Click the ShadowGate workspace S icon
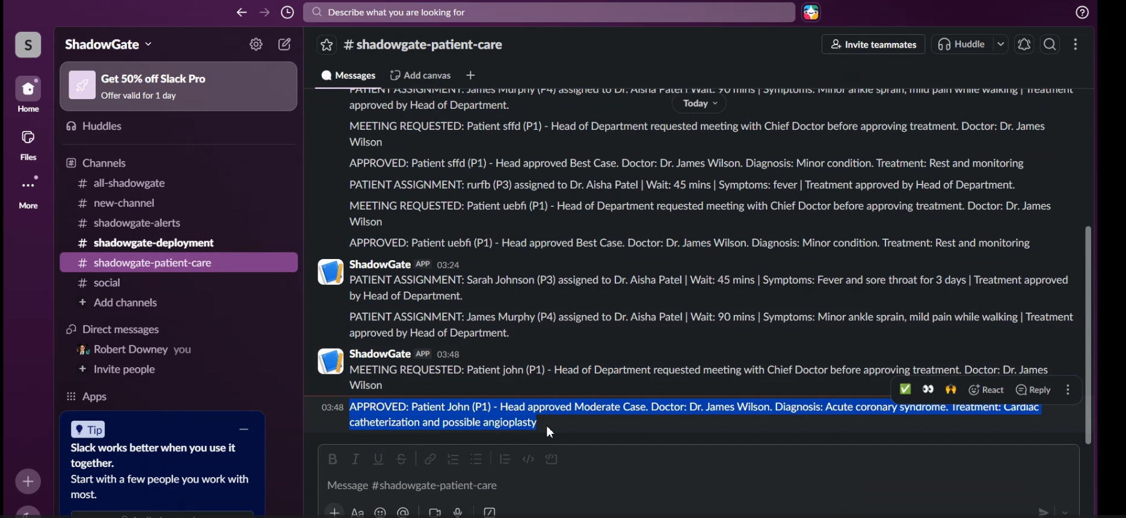Viewport: 1126px width, 518px height. (28, 45)
